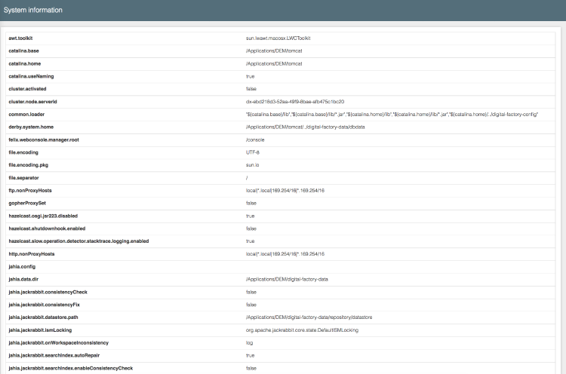This screenshot has width=566, height=374.
Task: Select the felix.webconsole.manager.root property name
Action: point(44,139)
